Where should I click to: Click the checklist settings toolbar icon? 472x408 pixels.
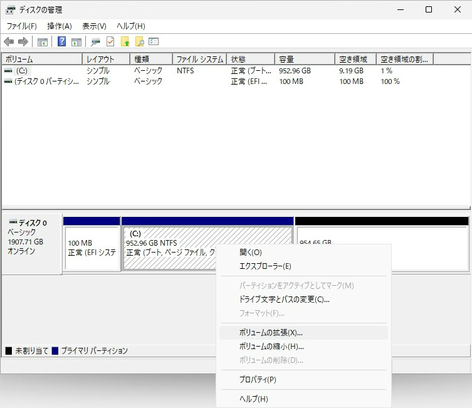(154, 42)
